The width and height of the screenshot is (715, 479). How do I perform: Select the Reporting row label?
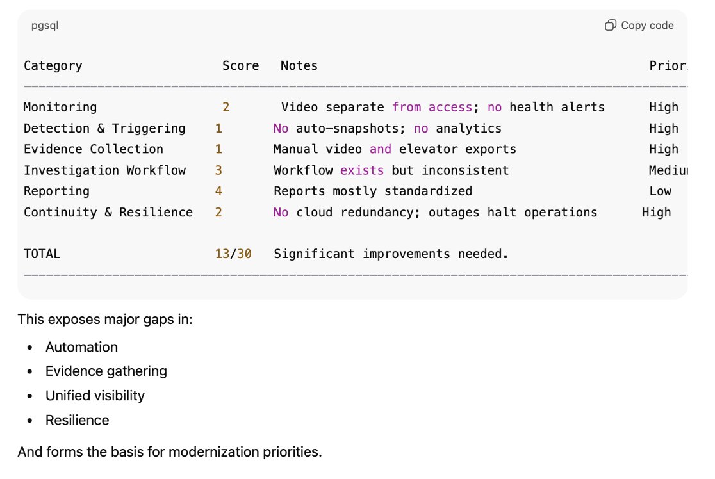[56, 191]
